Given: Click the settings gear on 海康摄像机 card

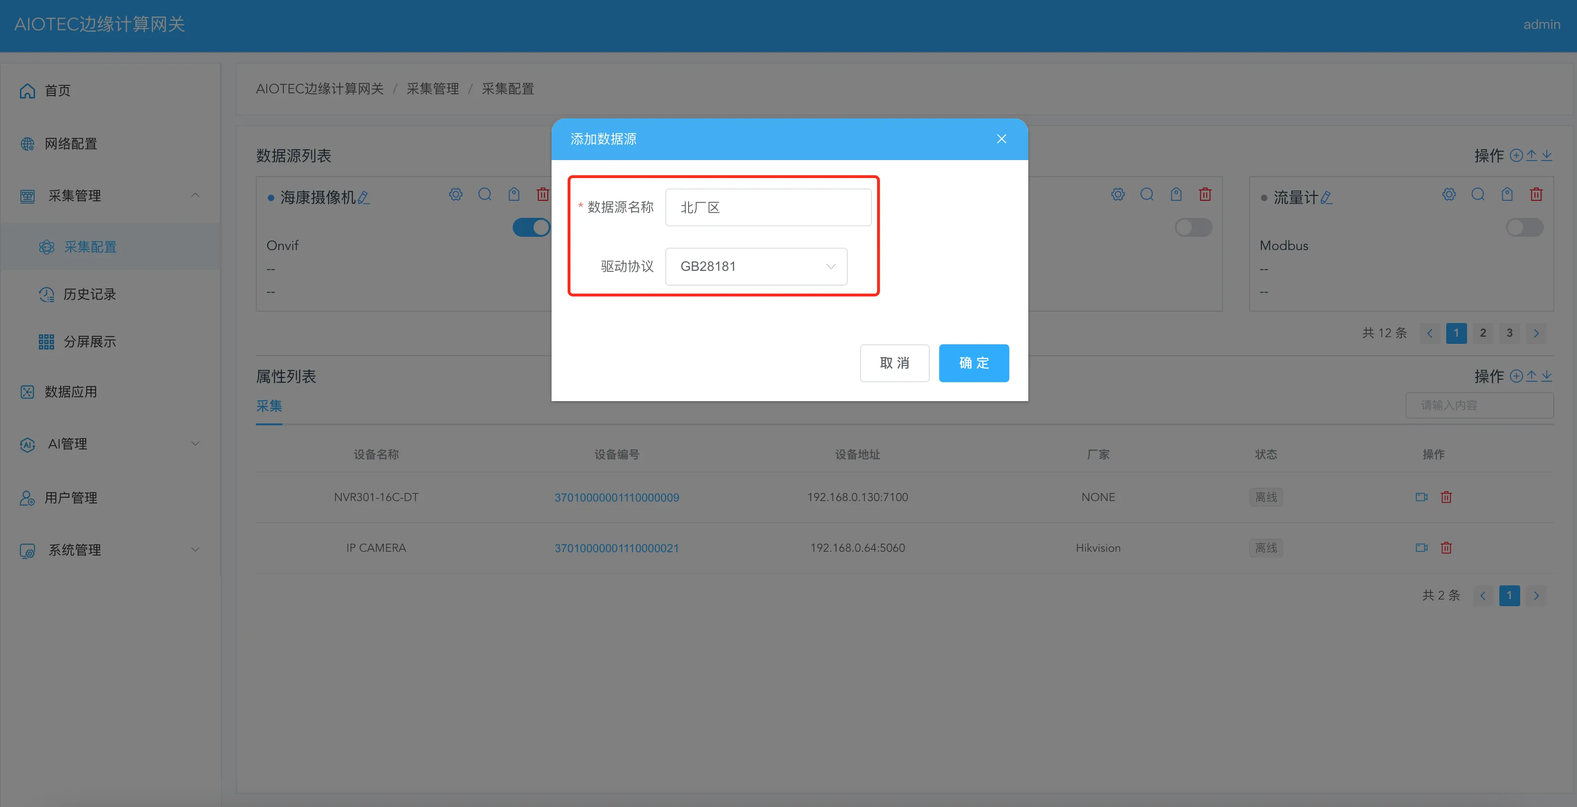Looking at the screenshot, I should pos(455,195).
